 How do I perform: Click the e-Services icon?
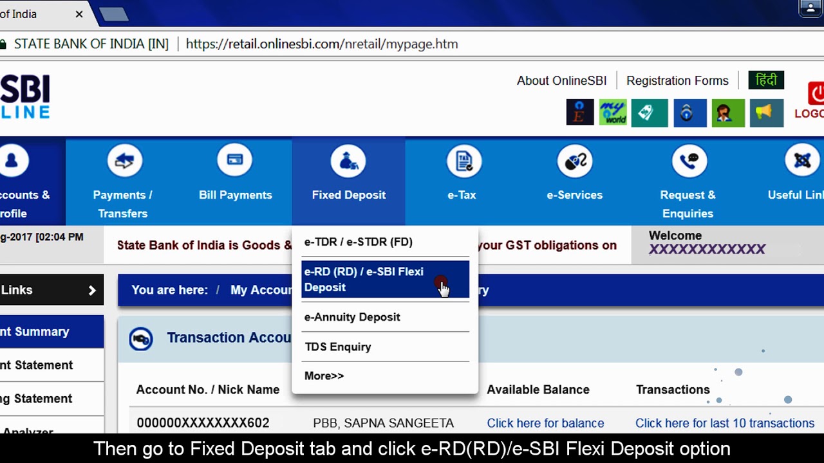pyautogui.click(x=575, y=161)
